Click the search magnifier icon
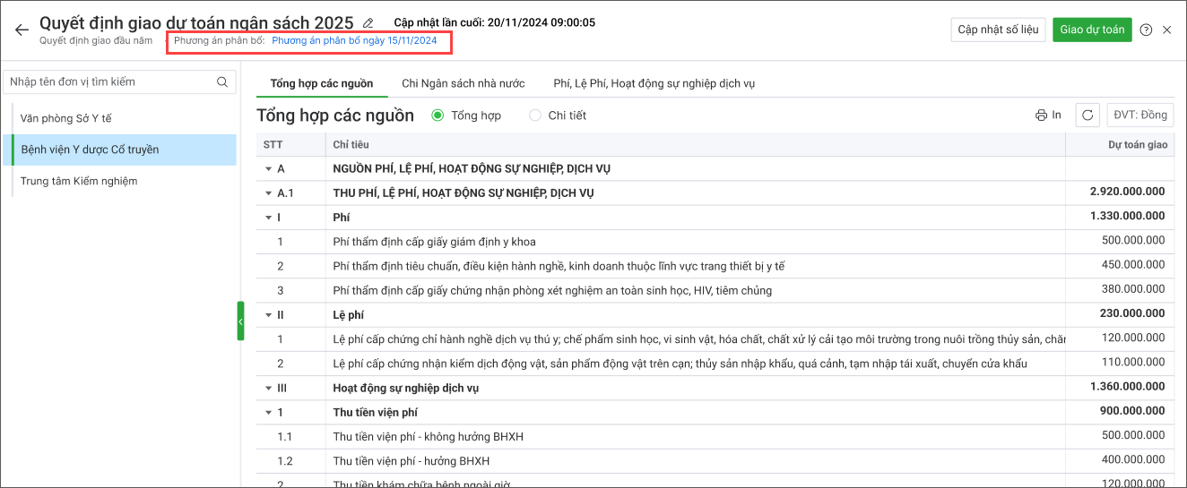The image size is (1187, 488). coord(222,82)
